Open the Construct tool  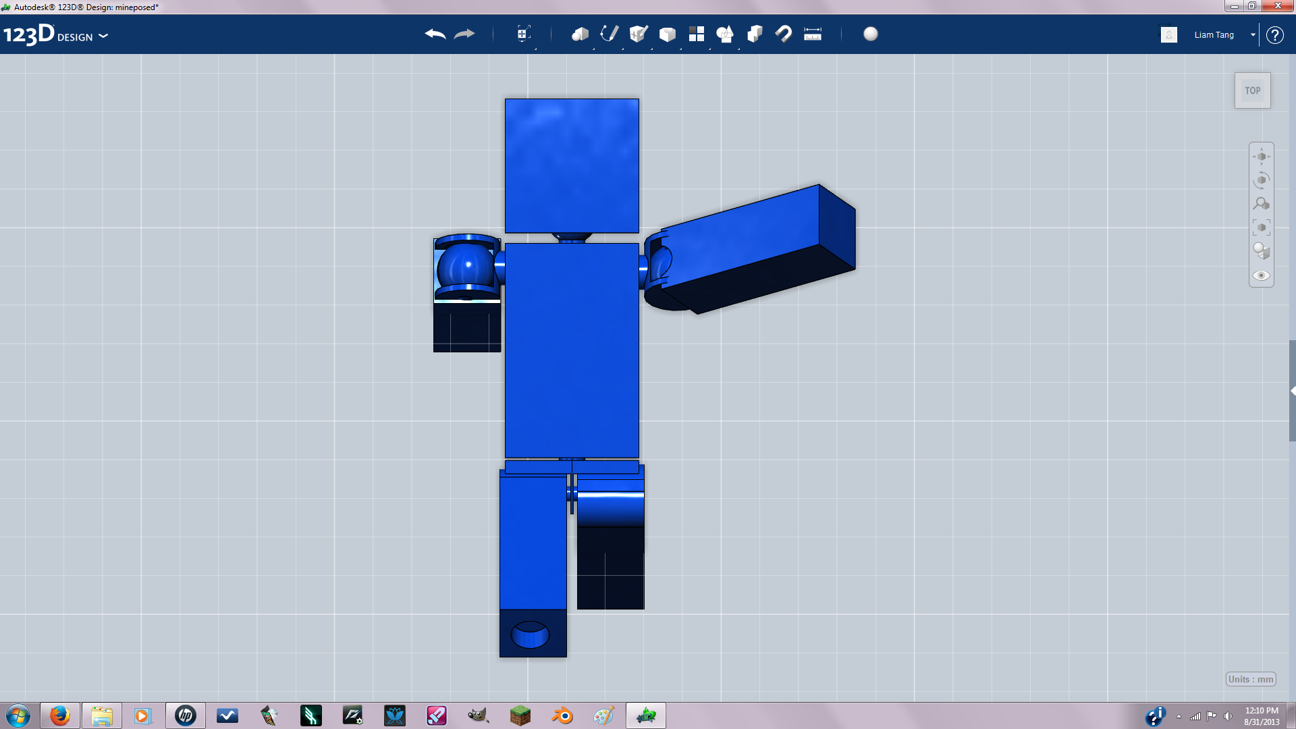pyautogui.click(x=637, y=34)
